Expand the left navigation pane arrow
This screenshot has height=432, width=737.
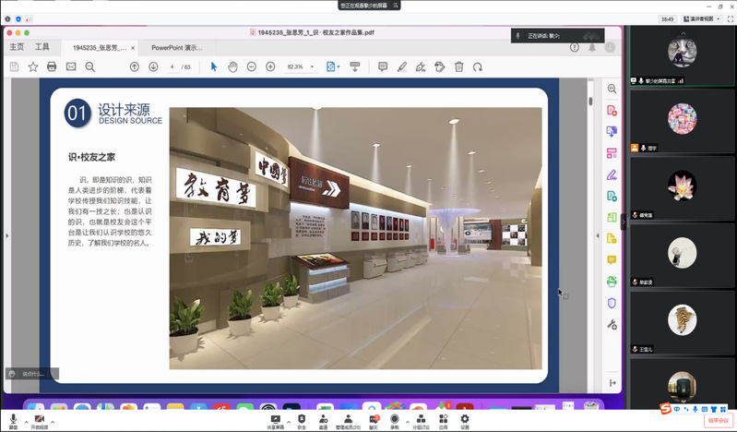6,236
